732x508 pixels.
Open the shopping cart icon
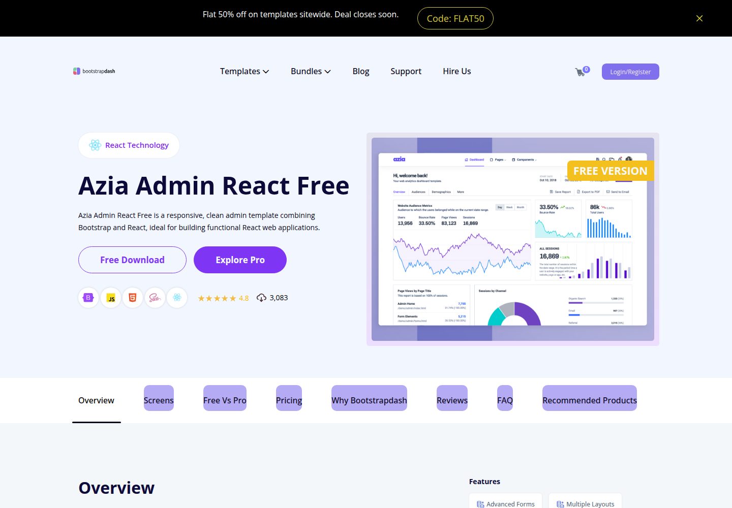[579, 72]
